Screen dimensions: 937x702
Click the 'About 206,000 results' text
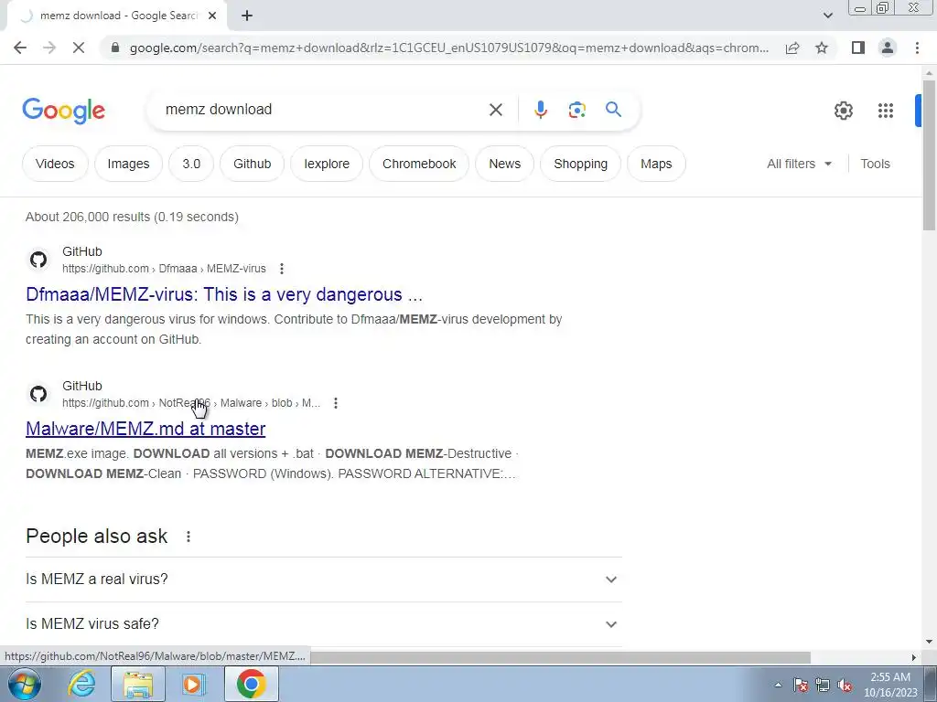pyautogui.click(x=132, y=217)
